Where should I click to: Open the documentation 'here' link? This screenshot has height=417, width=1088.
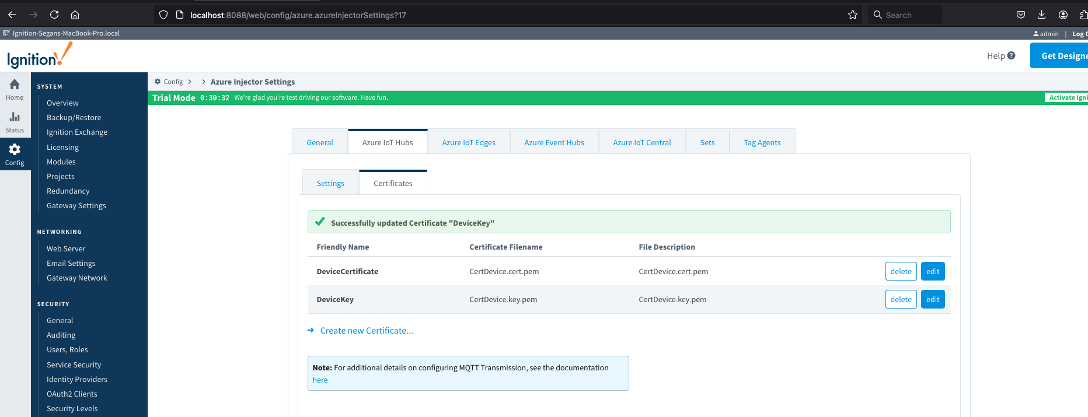[320, 380]
